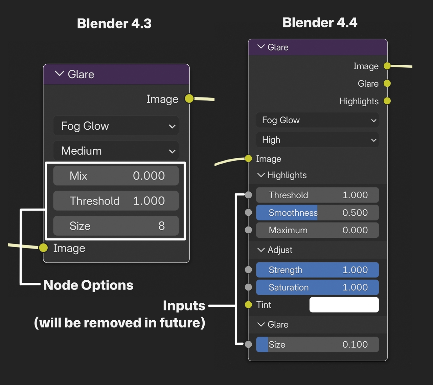Click the Threshold field in the 4.4 node
This screenshot has width=433, height=385.
click(317, 195)
